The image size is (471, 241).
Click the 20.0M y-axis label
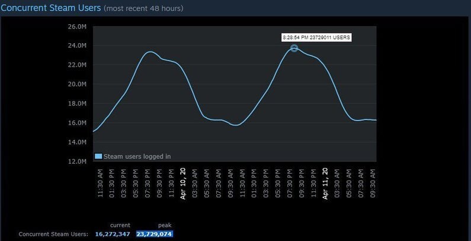[x=78, y=84]
